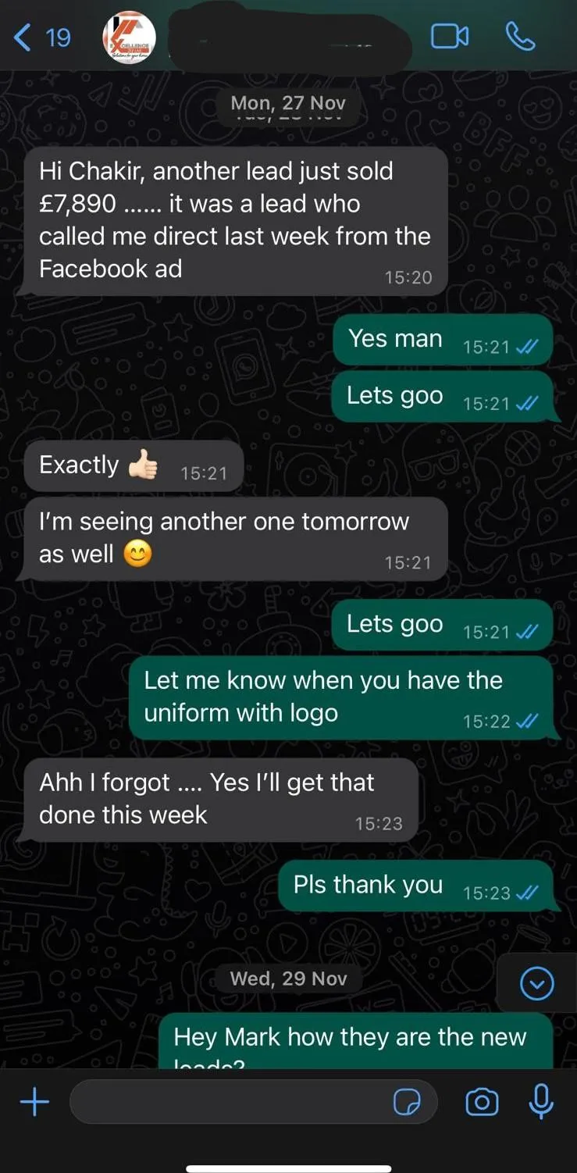Screen dimensions: 577x1173
Task: Start a voice call
Action: point(521,36)
